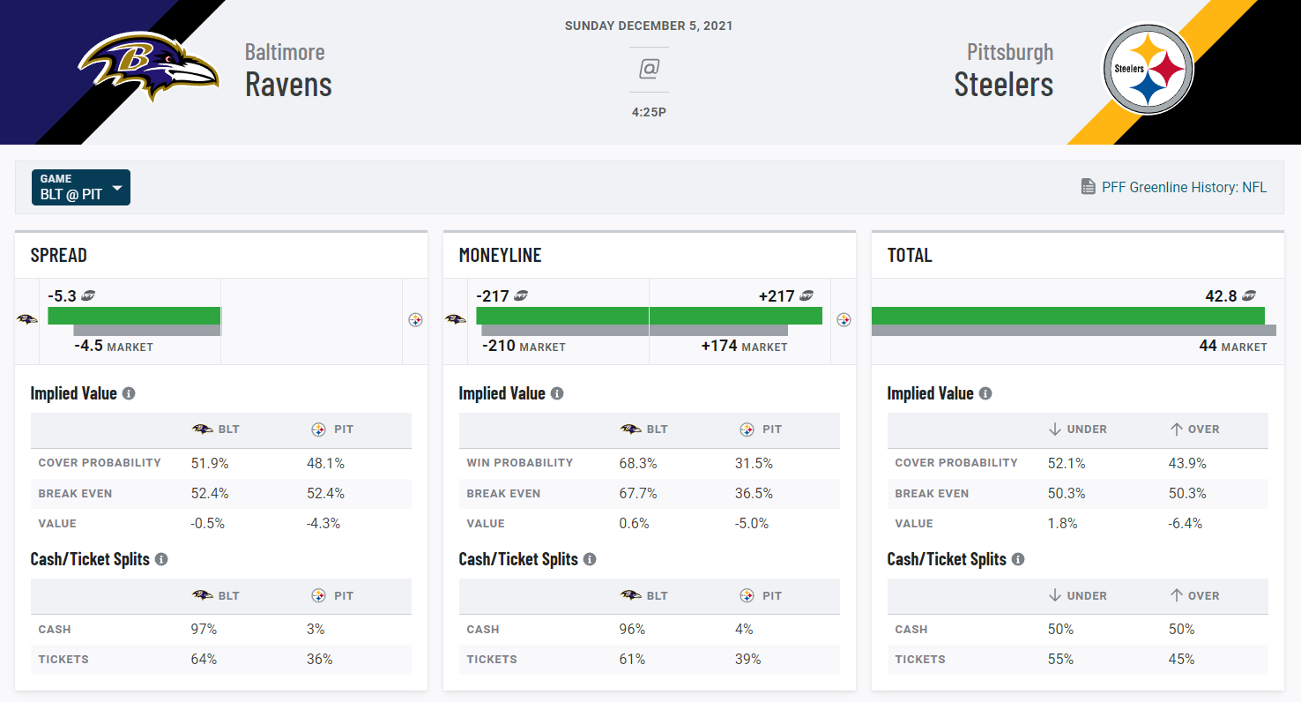Screen dimensions: 1301x702
Task: Click the @ symbol between teams
Action: tap(650, 69)
